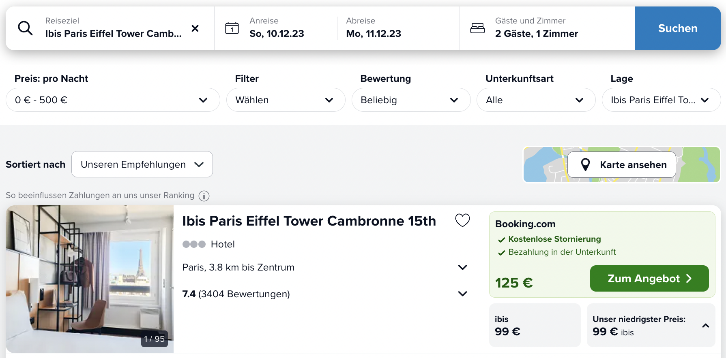
Task: Expand the Paris 3.8 km location details
Action: pyautogui.click(x=462, y=267)
